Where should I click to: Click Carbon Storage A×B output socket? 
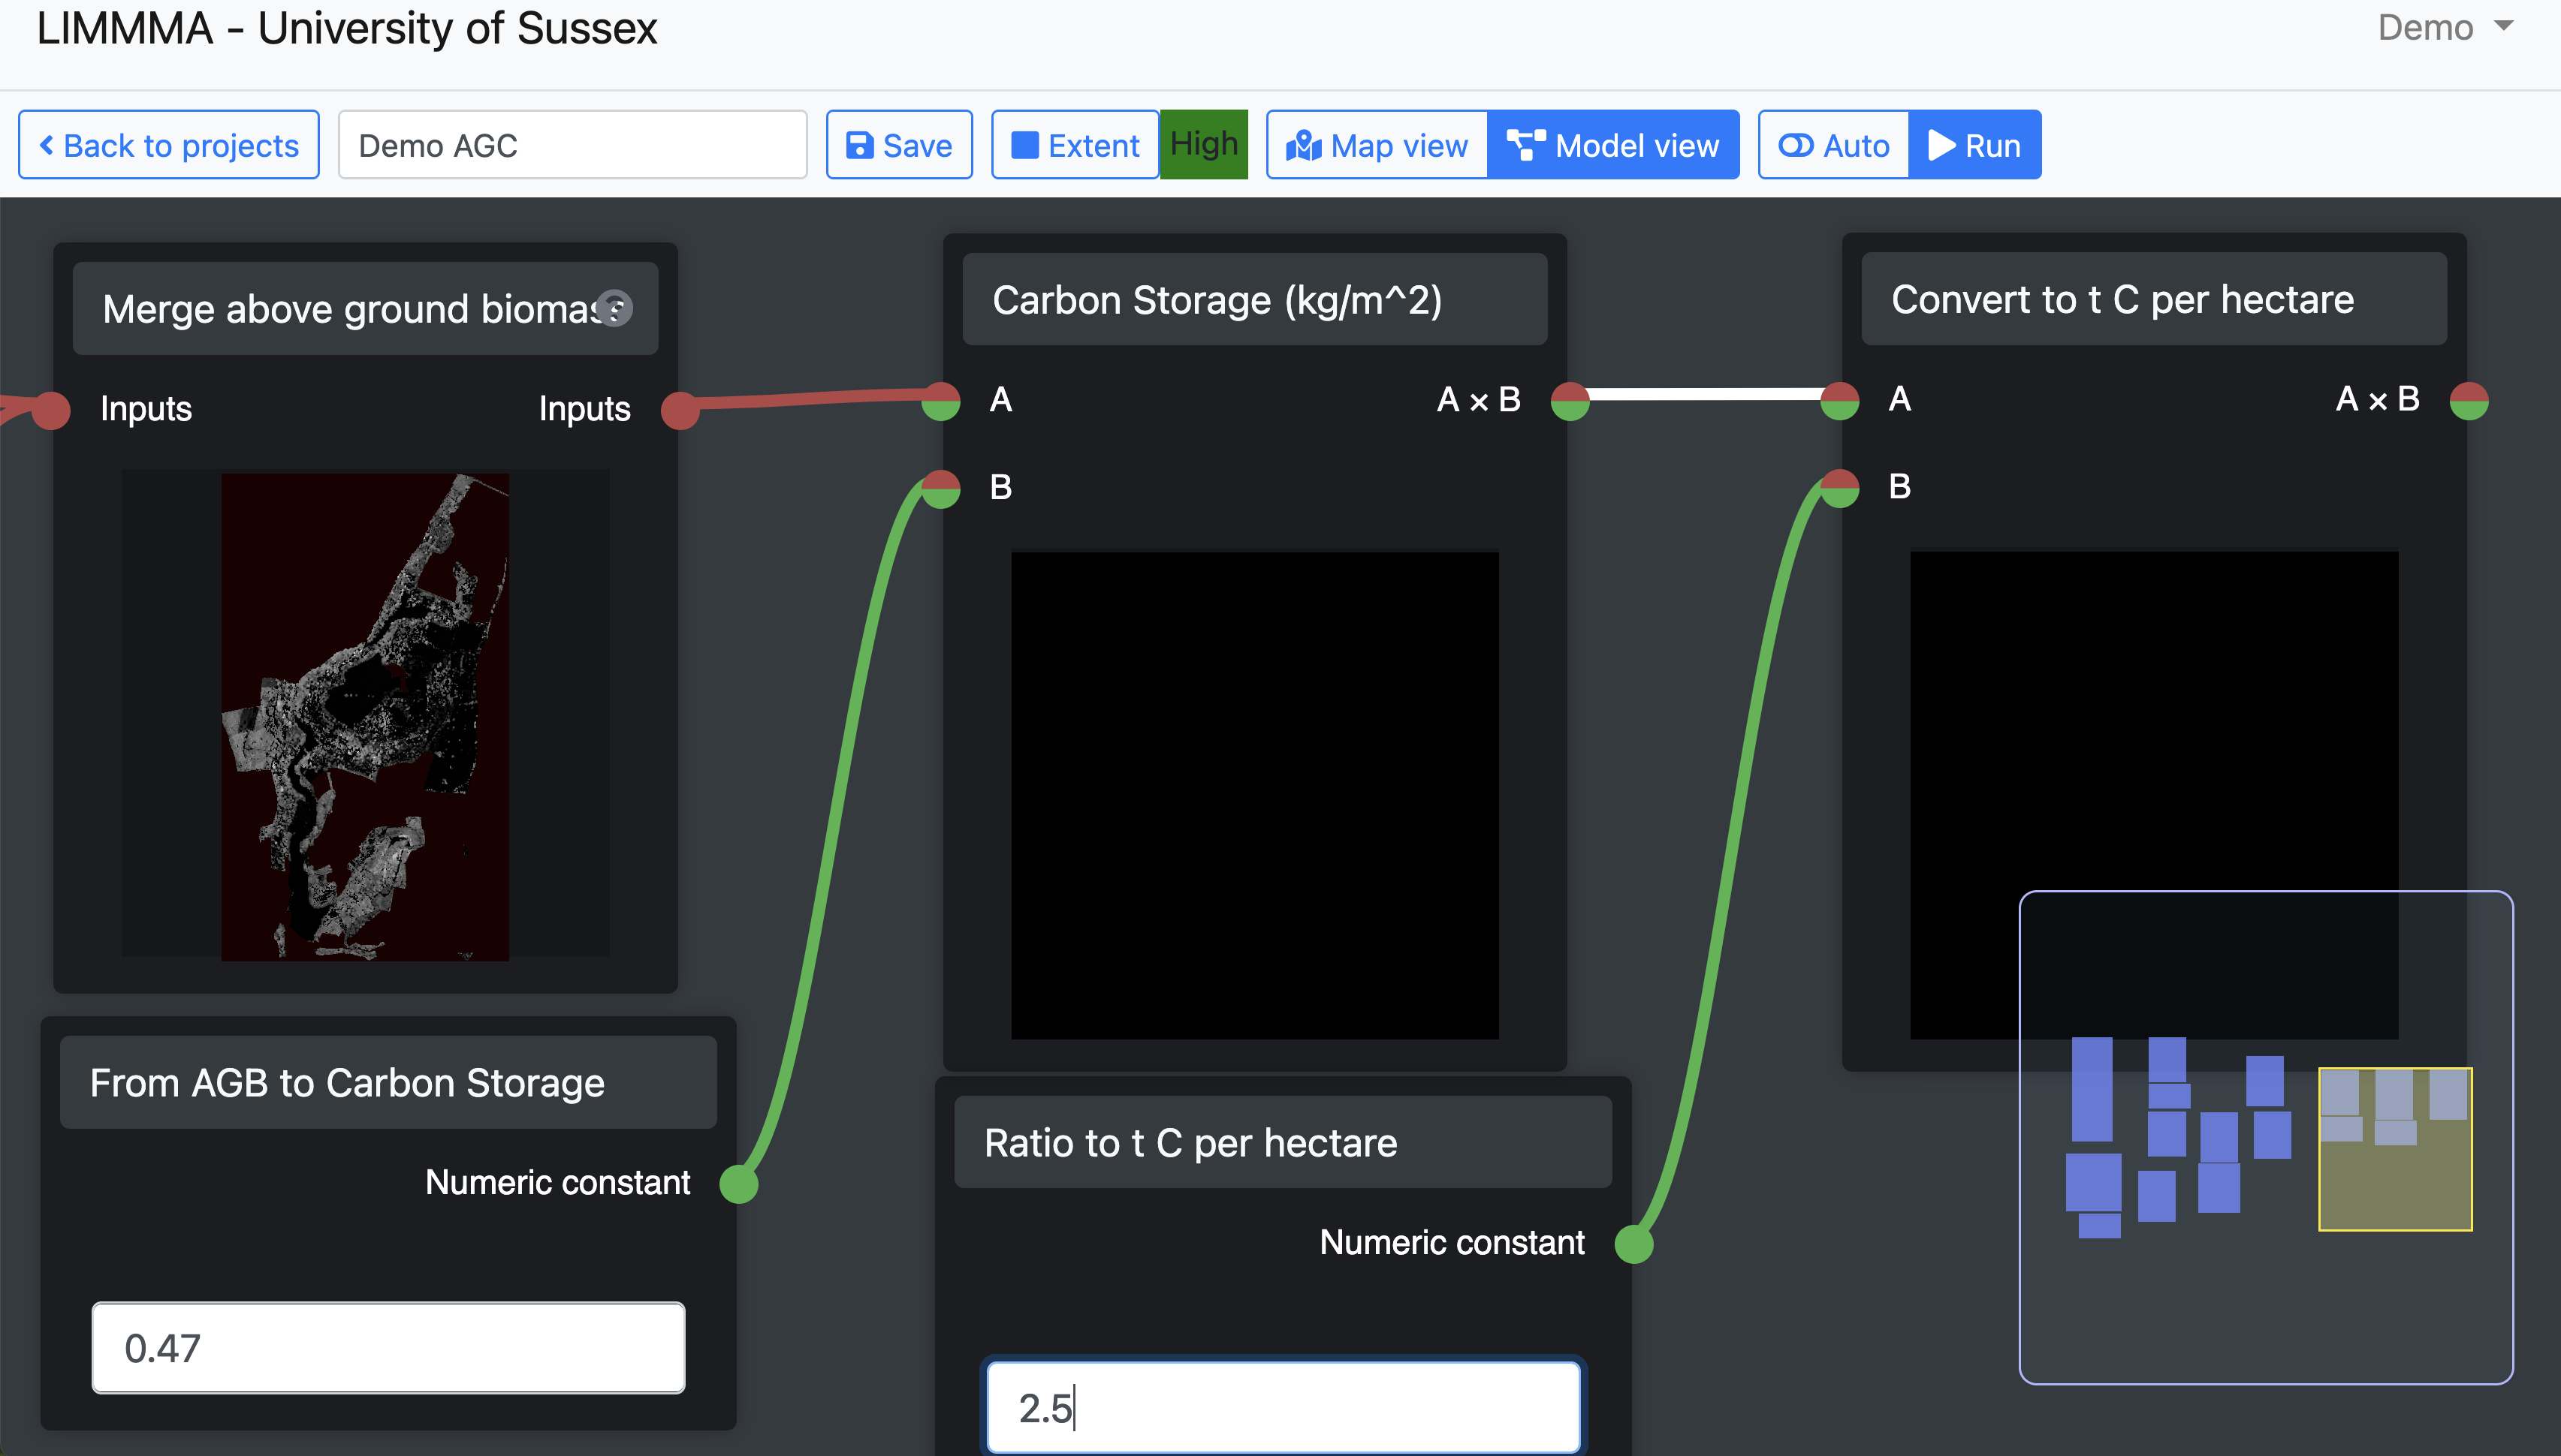[x=1570, y=401]
